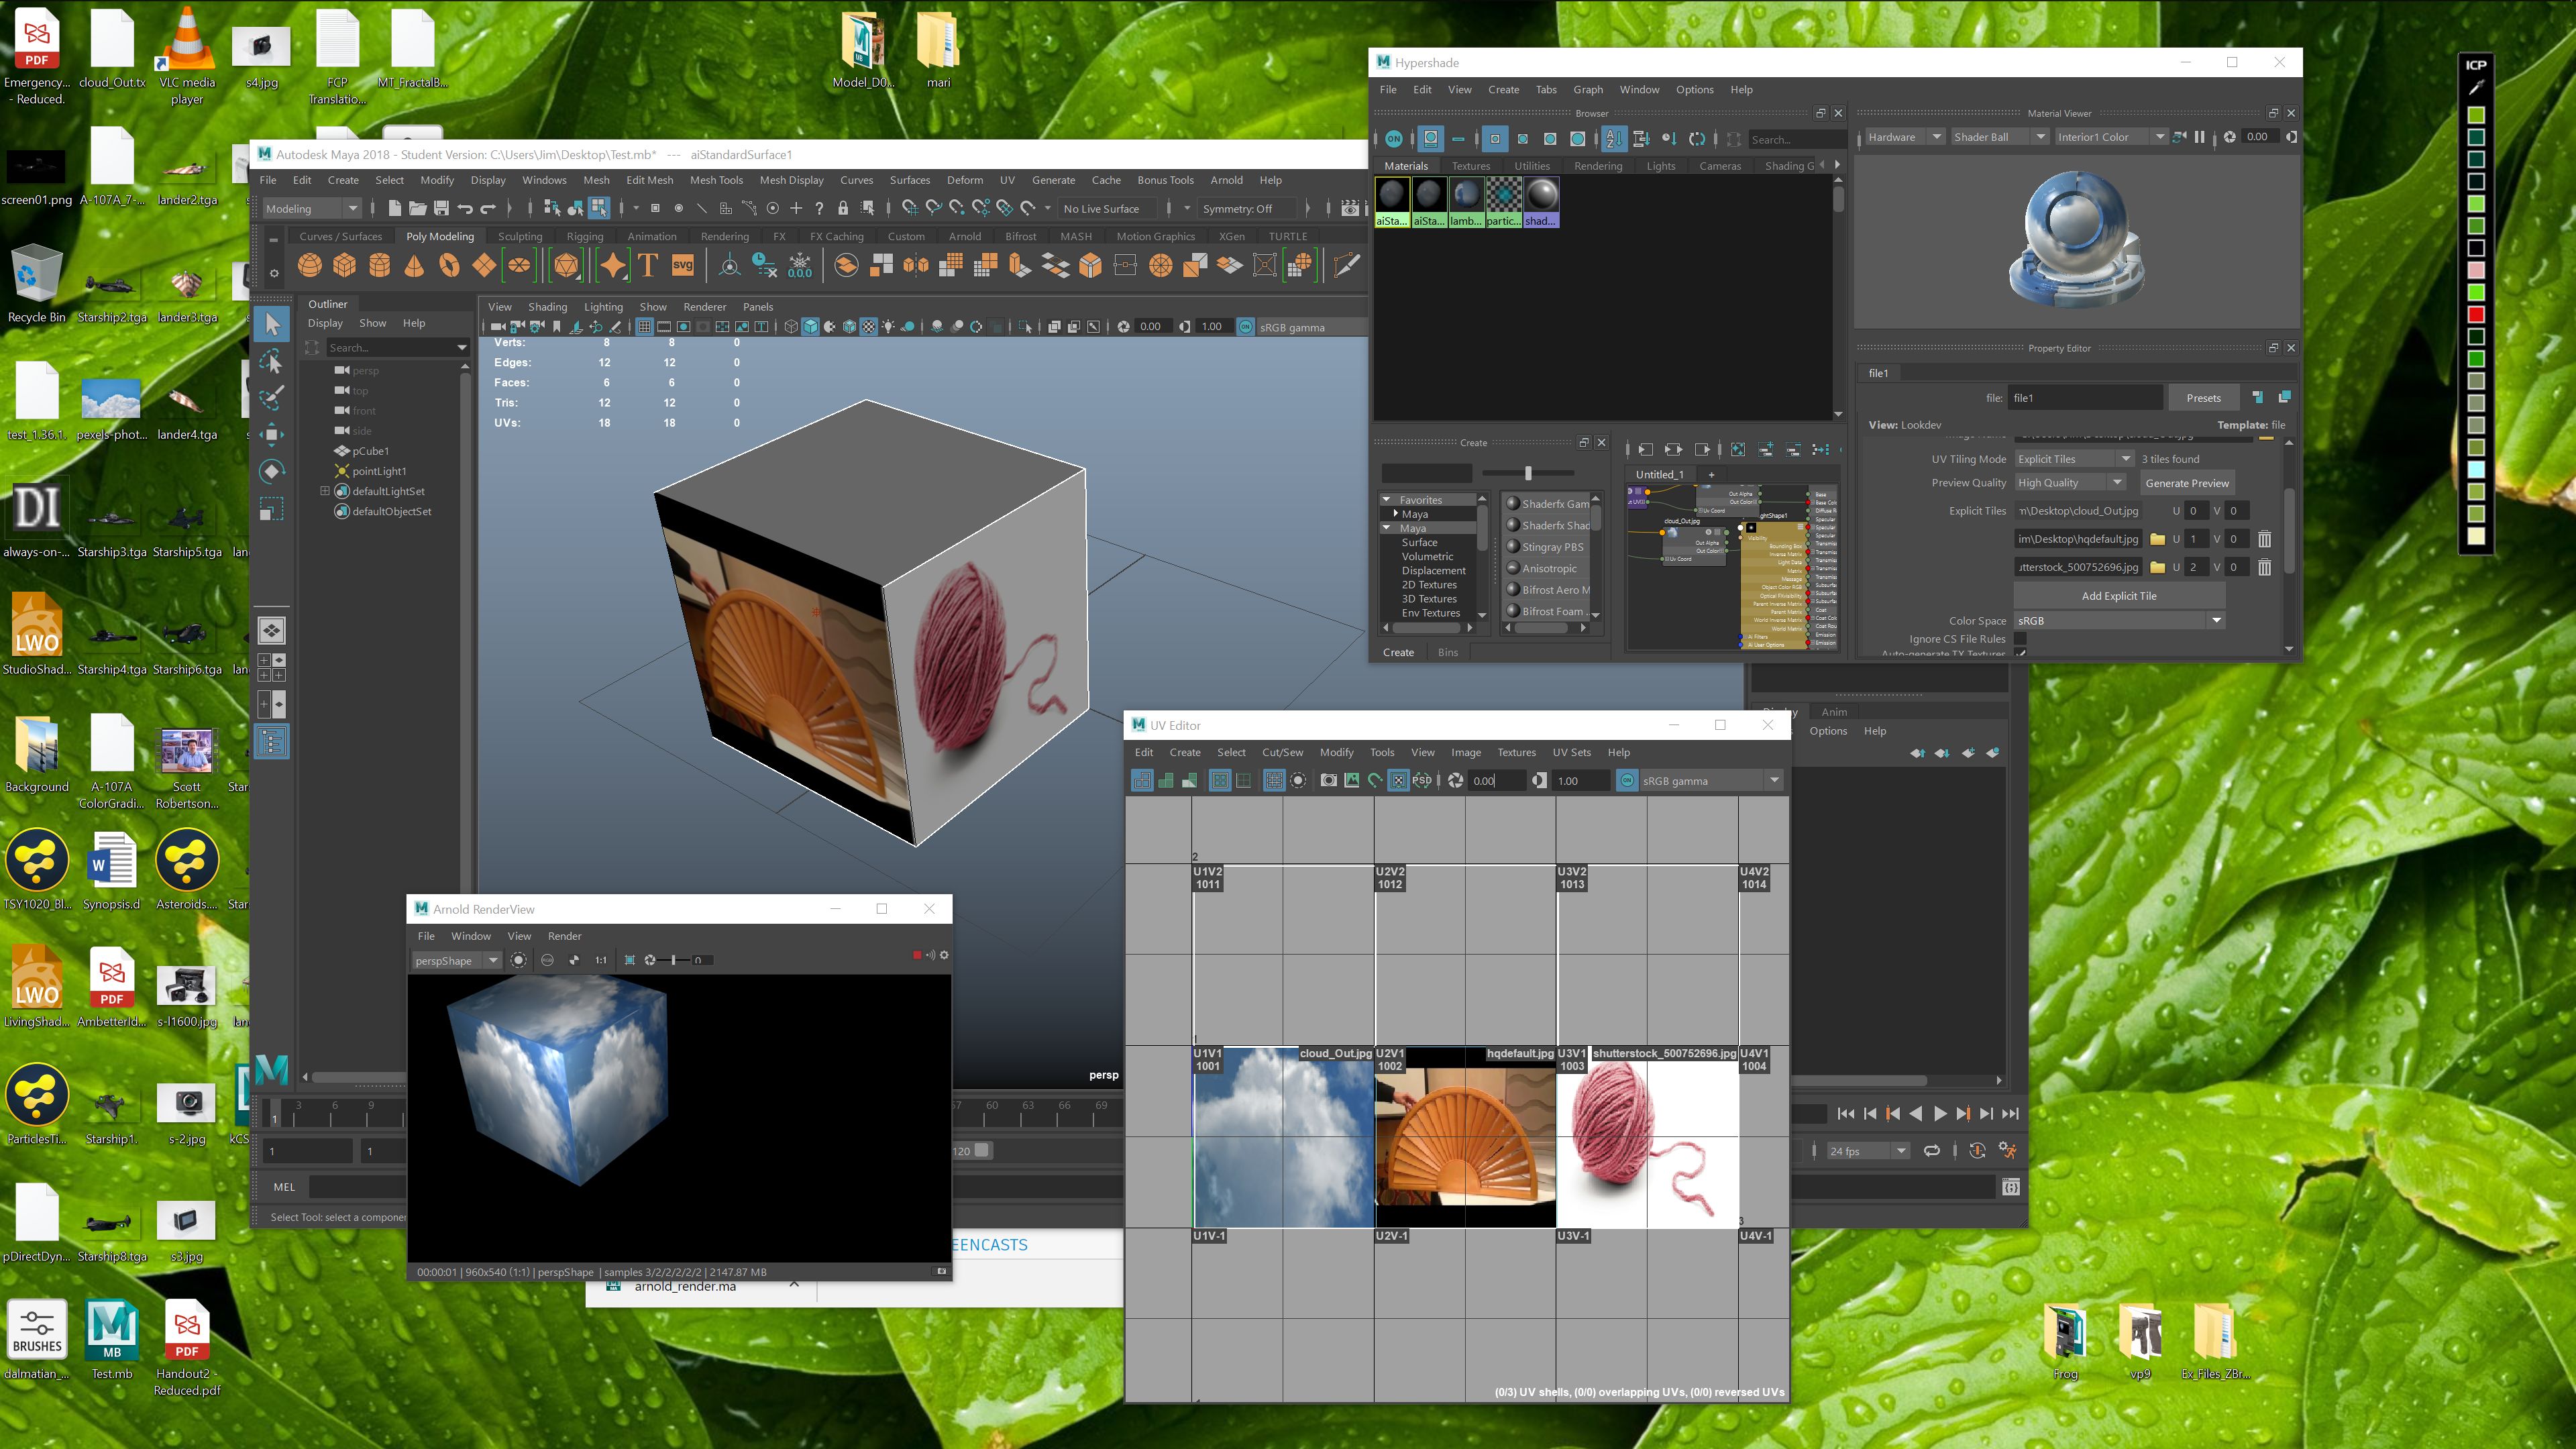
Task: Toggle the viewport grid display icon
Action: pyautogui.click(x=644, y=327)
